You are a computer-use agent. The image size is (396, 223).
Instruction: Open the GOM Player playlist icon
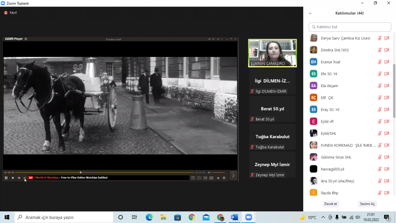click(x=224, y=178)
